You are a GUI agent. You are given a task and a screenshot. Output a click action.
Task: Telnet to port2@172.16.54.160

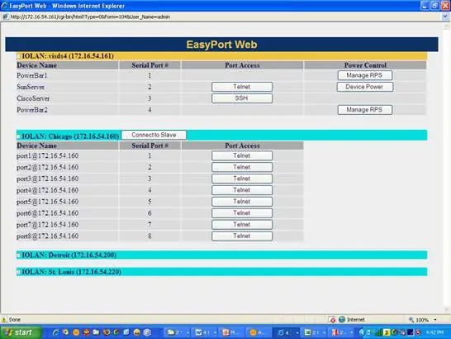pos(242,167)
